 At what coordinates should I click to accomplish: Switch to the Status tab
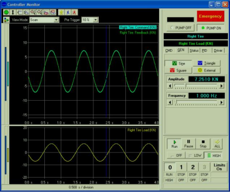(194, 51)
